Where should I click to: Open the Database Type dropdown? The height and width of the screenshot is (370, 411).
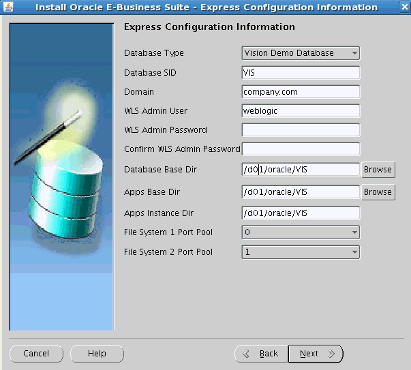pos(301,53)
